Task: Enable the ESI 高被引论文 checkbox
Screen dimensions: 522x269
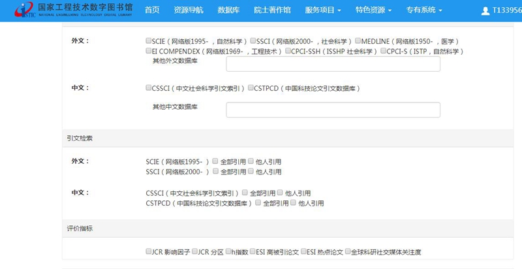Action: (x=251, y=251)
